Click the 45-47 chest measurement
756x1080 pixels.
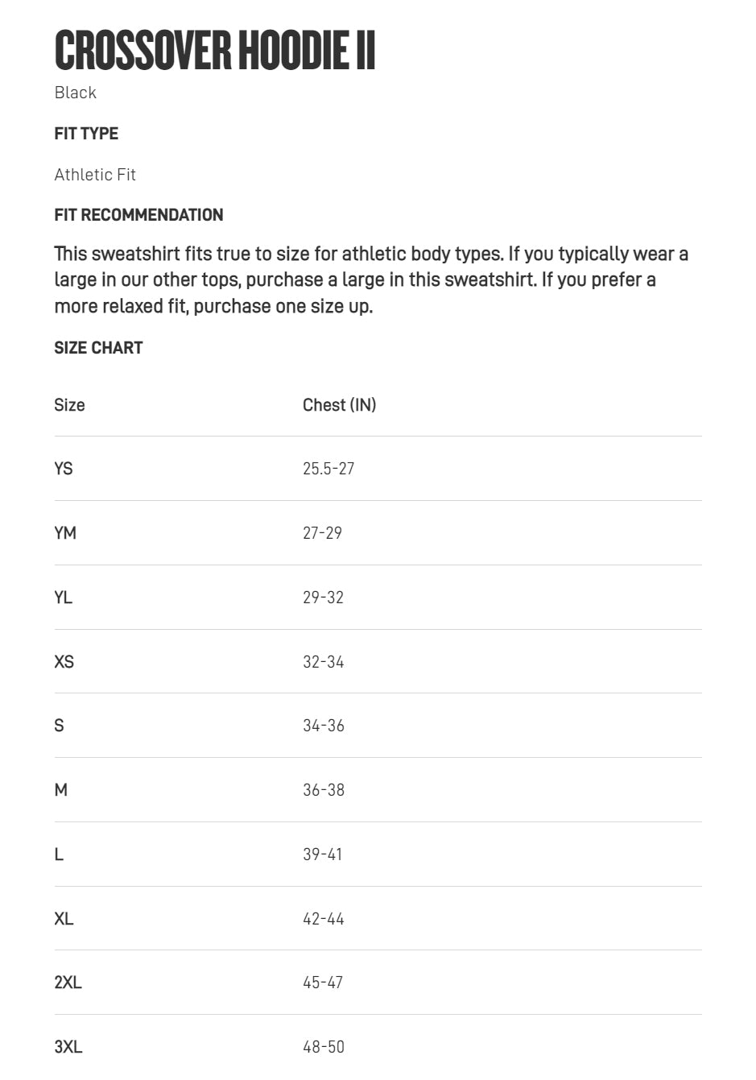(x=323, y=983)
